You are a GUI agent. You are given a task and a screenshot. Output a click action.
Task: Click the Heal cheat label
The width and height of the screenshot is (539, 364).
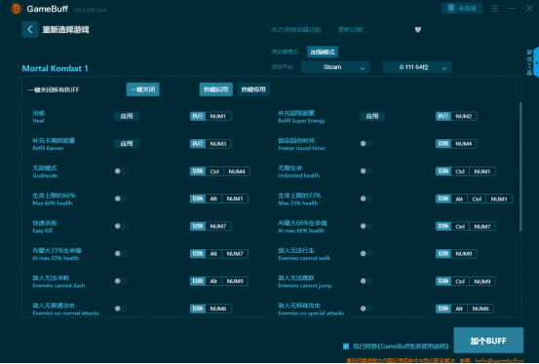pos(39,117)
